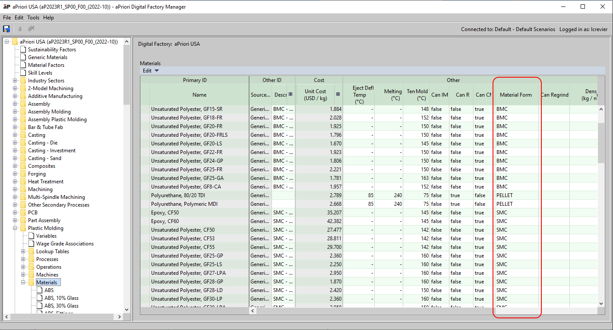This screenshot has width=613, height=330.
Task: Open the Tools menu
Action: tap(33, 18)
